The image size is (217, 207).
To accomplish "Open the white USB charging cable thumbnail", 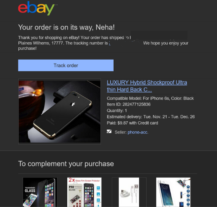I will 129,192.
